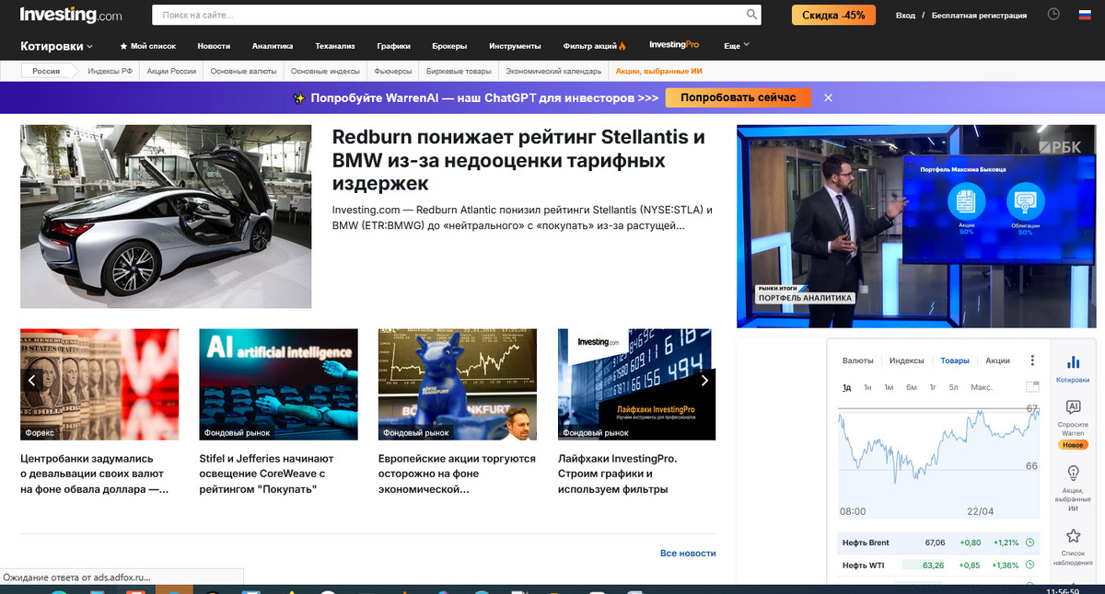The height and width of the screenshot is (594, 1105).
Task: Open Stifel и Jefferies CoreWeave headline
Action: click(x=267, y=474)
